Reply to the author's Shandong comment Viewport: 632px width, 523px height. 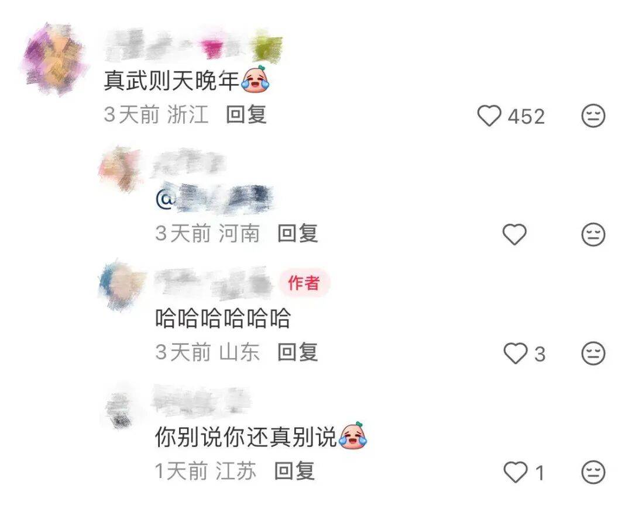[298, 352]
